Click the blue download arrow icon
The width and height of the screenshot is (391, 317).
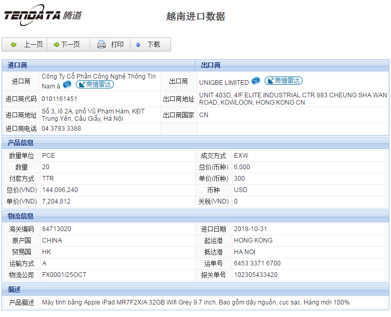[138, 45]
